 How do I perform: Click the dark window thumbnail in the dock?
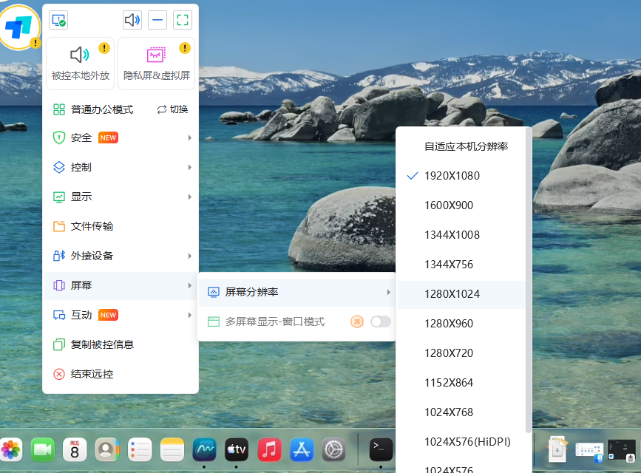pos(621,451)
